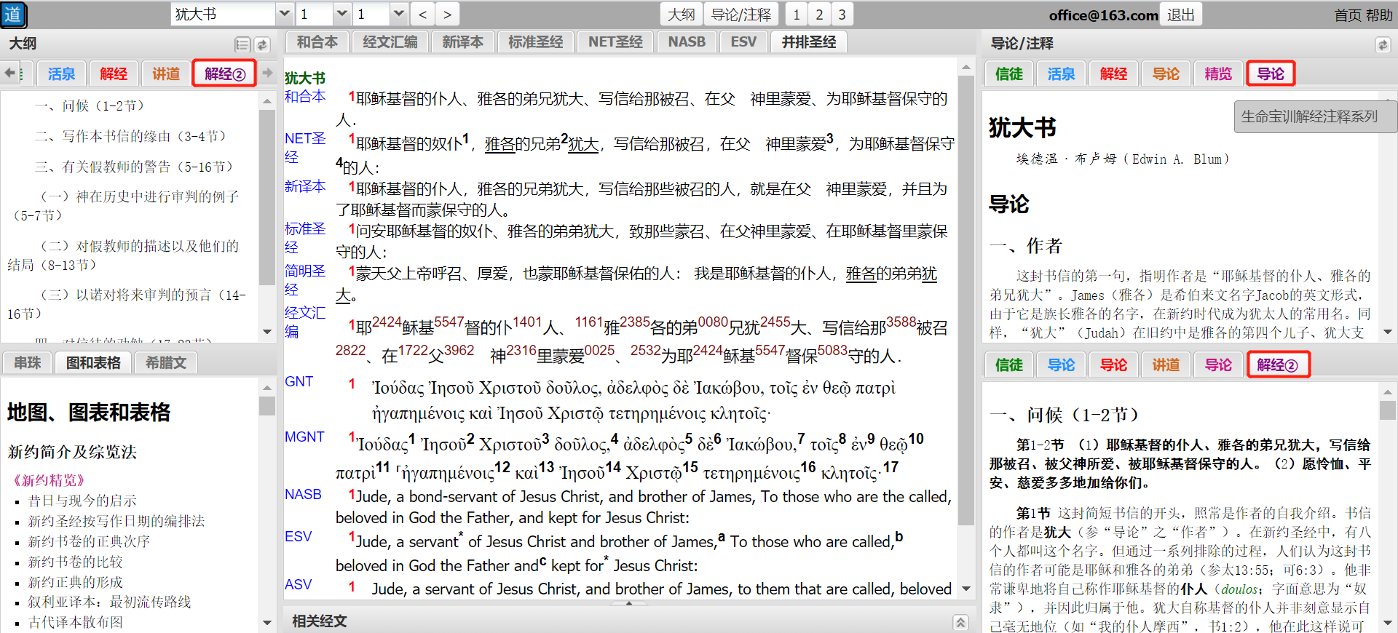Open the 昔日与现今的启示 link

pyautogui.click(x=82, y=501)
